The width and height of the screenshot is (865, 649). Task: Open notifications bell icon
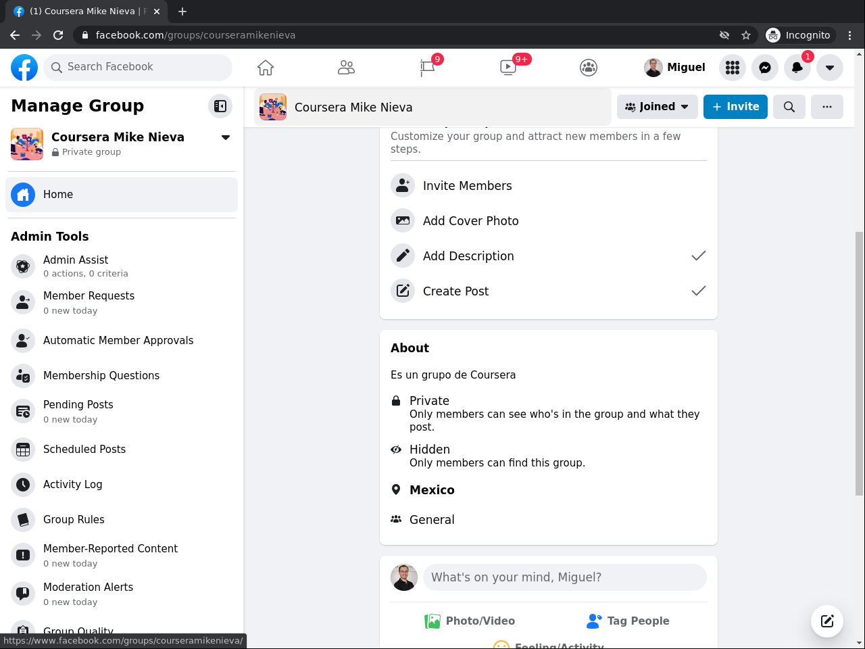797,68
